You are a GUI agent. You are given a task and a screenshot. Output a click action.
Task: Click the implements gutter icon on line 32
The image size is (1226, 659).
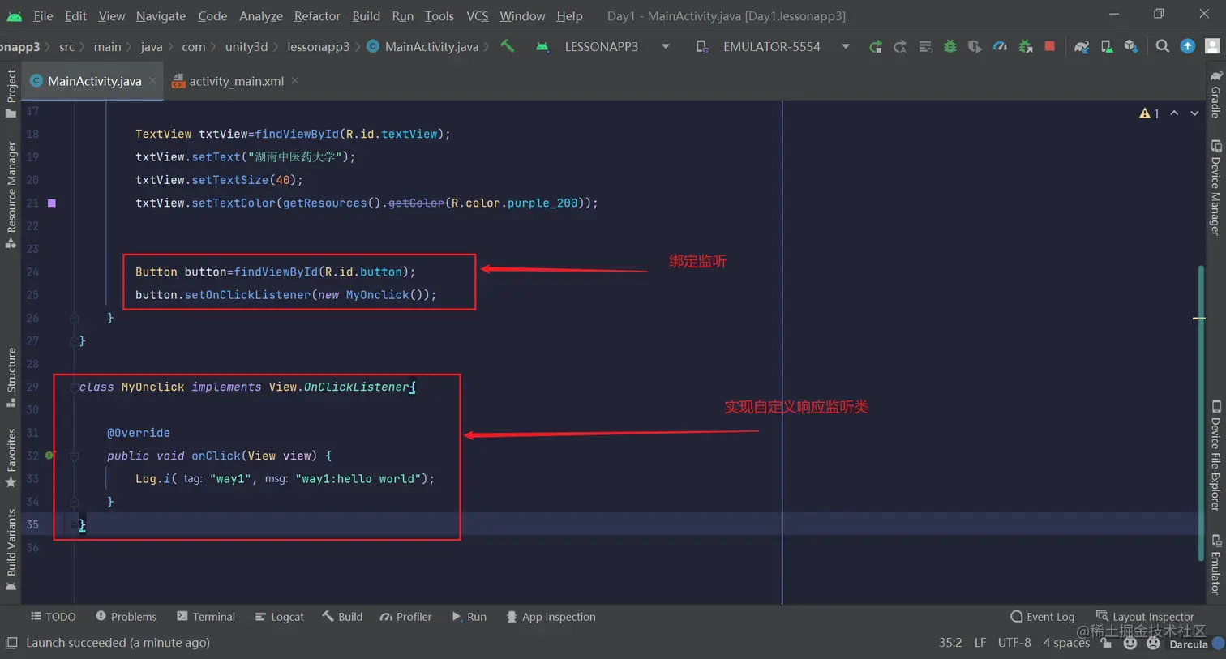[50, 456]
